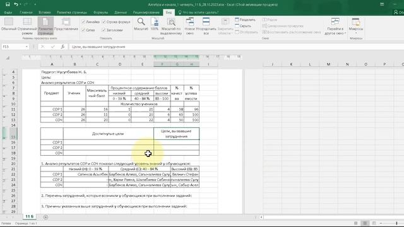Switch to the Формулы ribbon tab

101,13
